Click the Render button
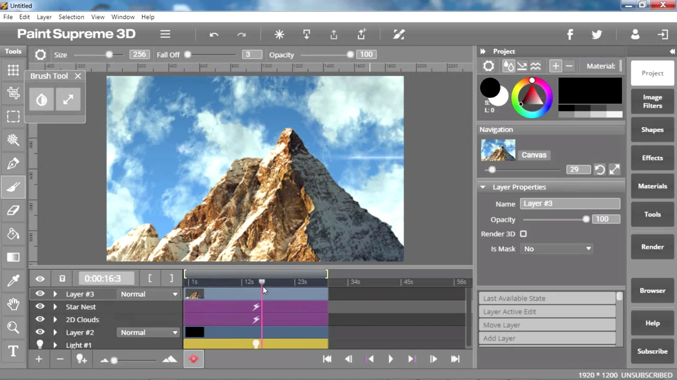677x380 pixels. pos(652,247)
